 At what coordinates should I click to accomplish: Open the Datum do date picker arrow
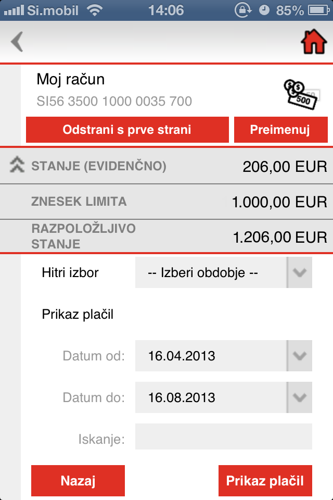coord(299,397)
